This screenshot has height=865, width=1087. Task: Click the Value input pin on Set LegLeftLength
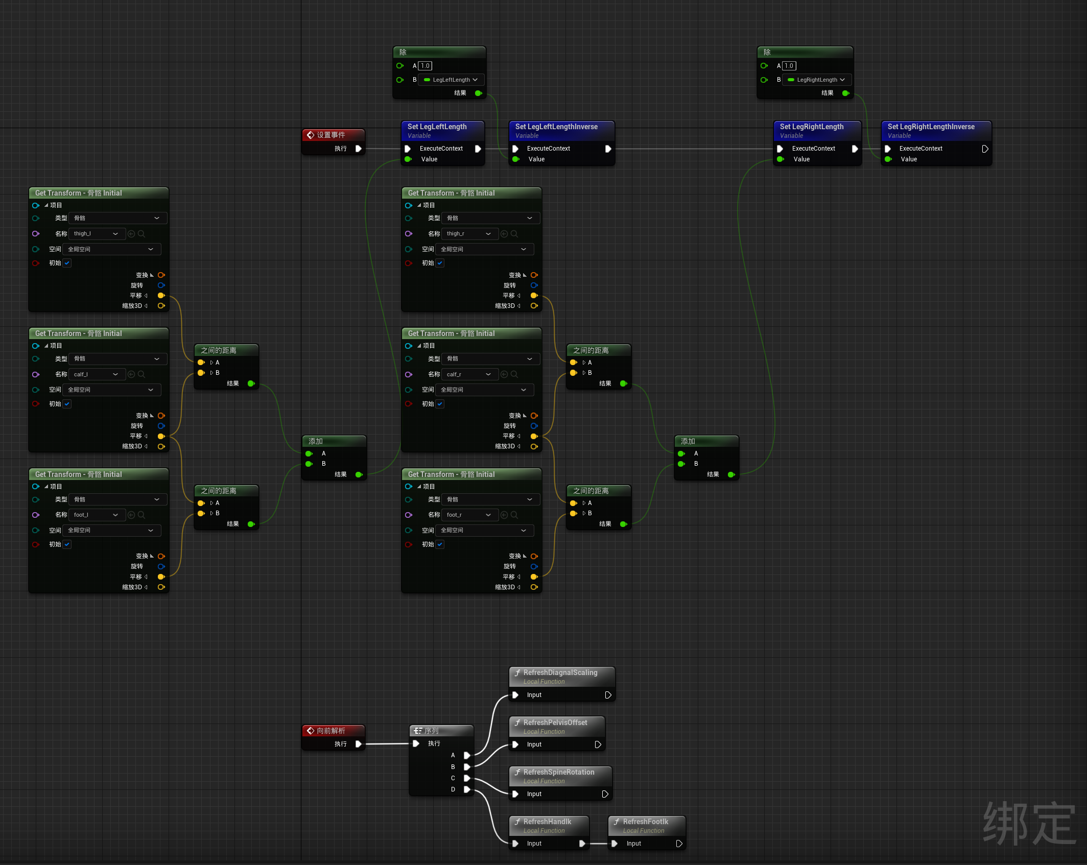tap(408, 159)
